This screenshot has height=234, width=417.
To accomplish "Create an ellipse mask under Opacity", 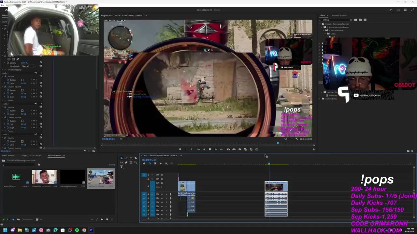I will click(x=9, y=59).
